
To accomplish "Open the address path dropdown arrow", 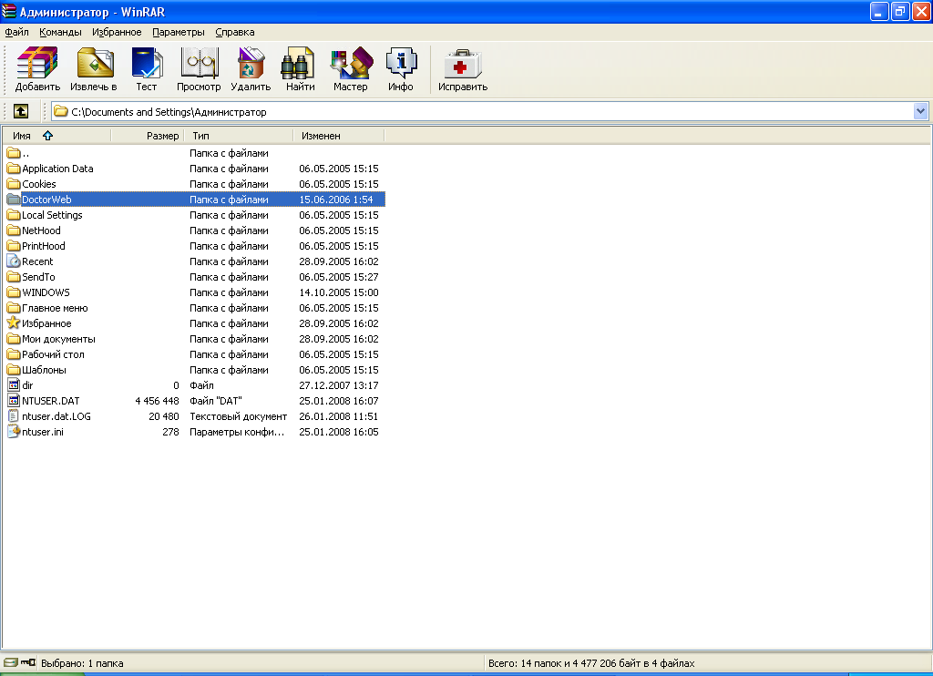I will (x=920, y=111).
